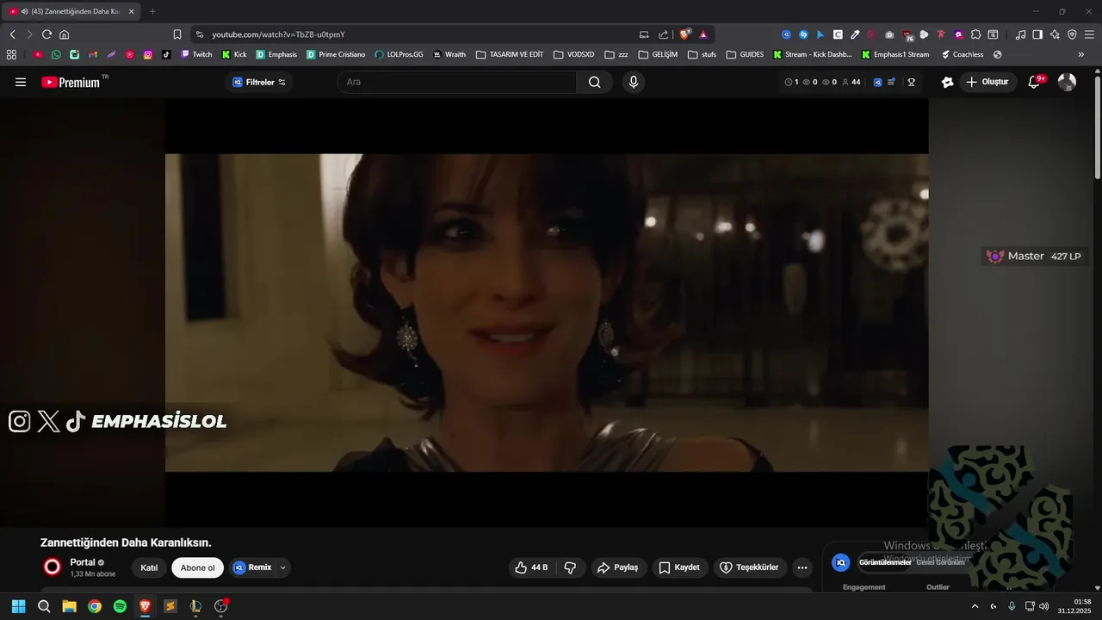The width and height of the screenshot is (1102, 620).
Task: Open Brave Rewards triangle icon
Action: pyautogui.click(x=703, y=34)
